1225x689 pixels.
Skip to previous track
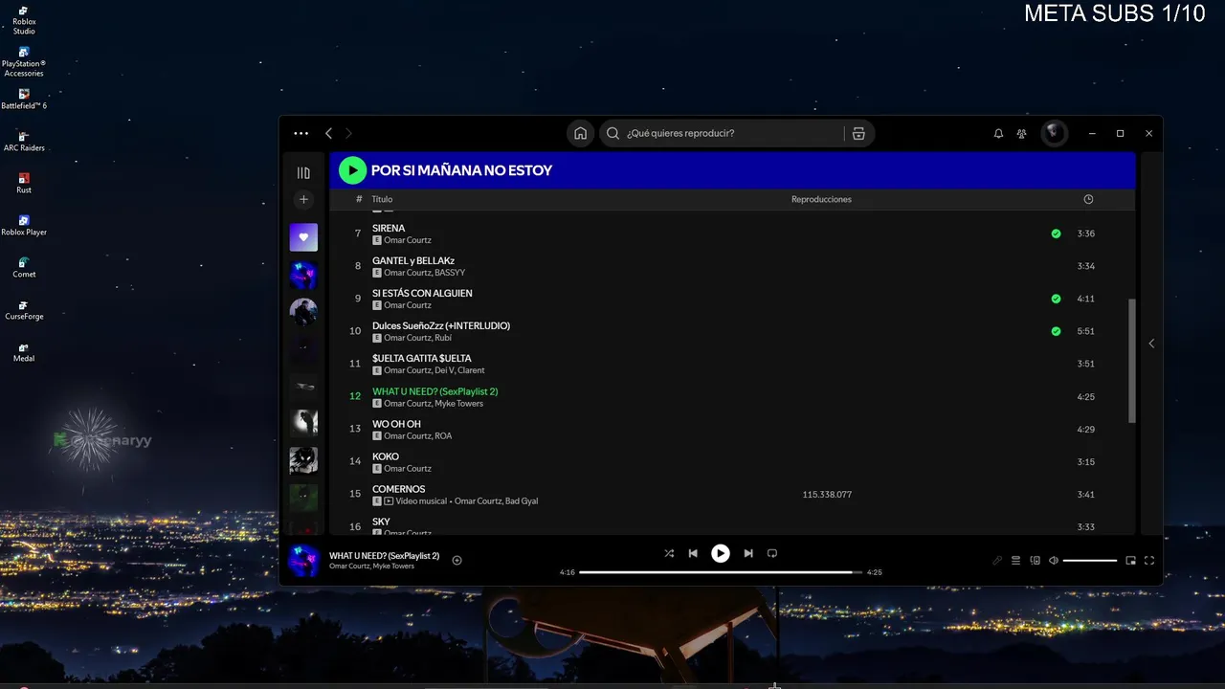click(x=693, y=553)
